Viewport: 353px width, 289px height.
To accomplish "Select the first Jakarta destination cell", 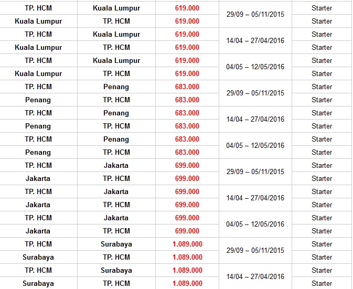I will (116, 165).
